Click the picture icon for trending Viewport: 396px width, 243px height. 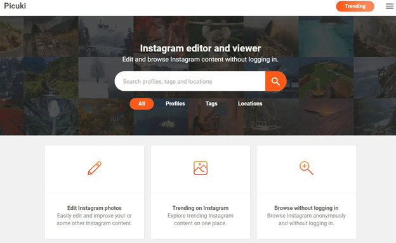201,168
